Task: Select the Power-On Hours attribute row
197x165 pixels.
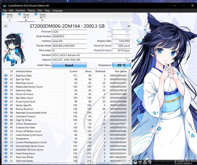Action: click(x=24, y=94)
